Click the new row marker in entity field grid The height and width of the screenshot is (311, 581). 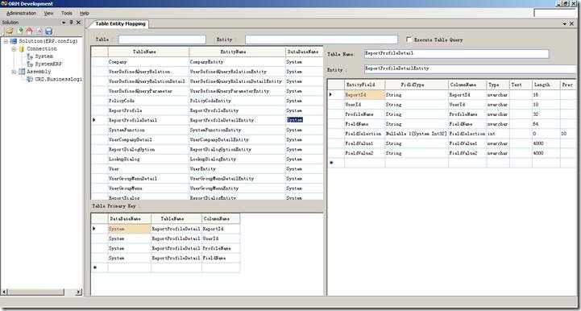point(332,163)
